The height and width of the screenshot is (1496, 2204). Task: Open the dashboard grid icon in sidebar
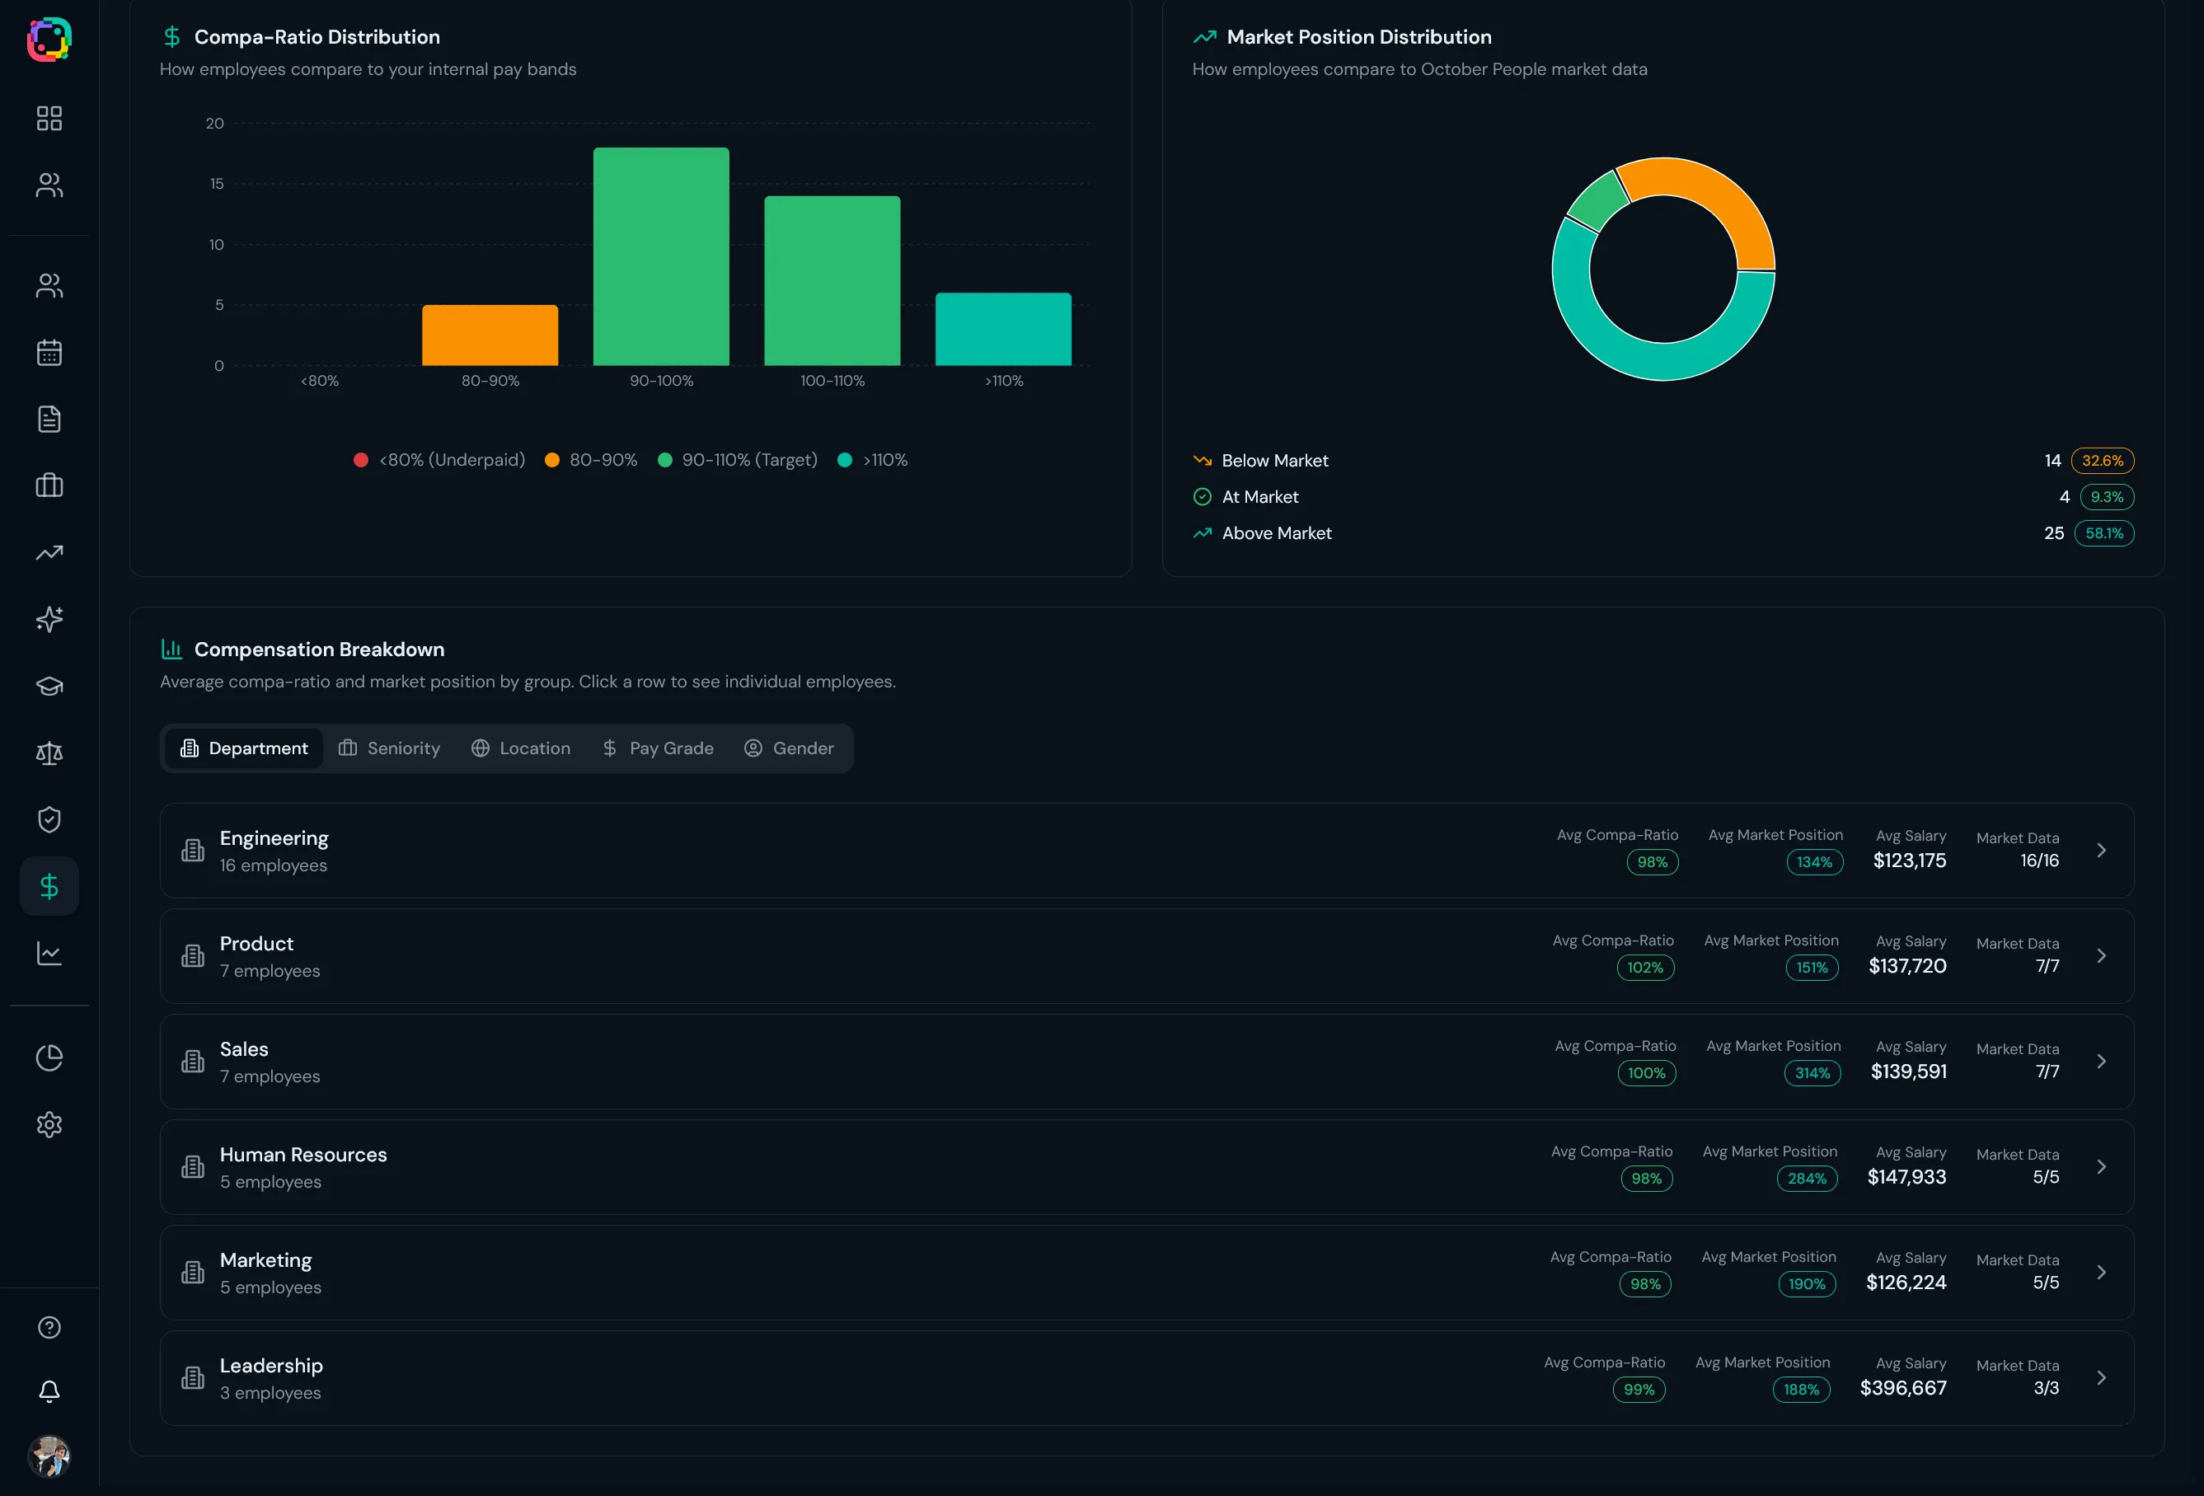[x=49, y=119]
